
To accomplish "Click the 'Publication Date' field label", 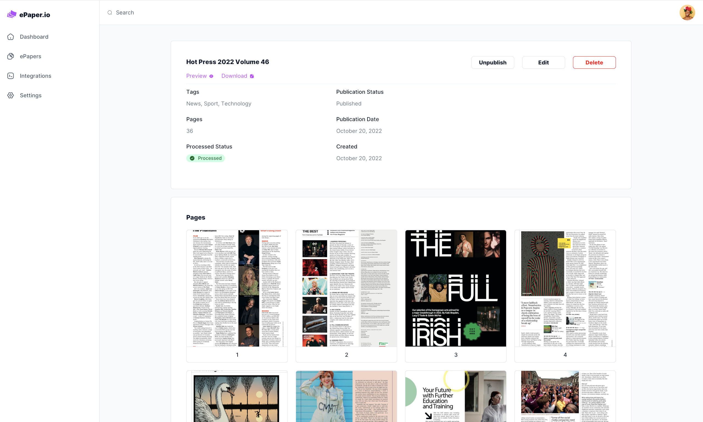I will click(x=358, y=119).
